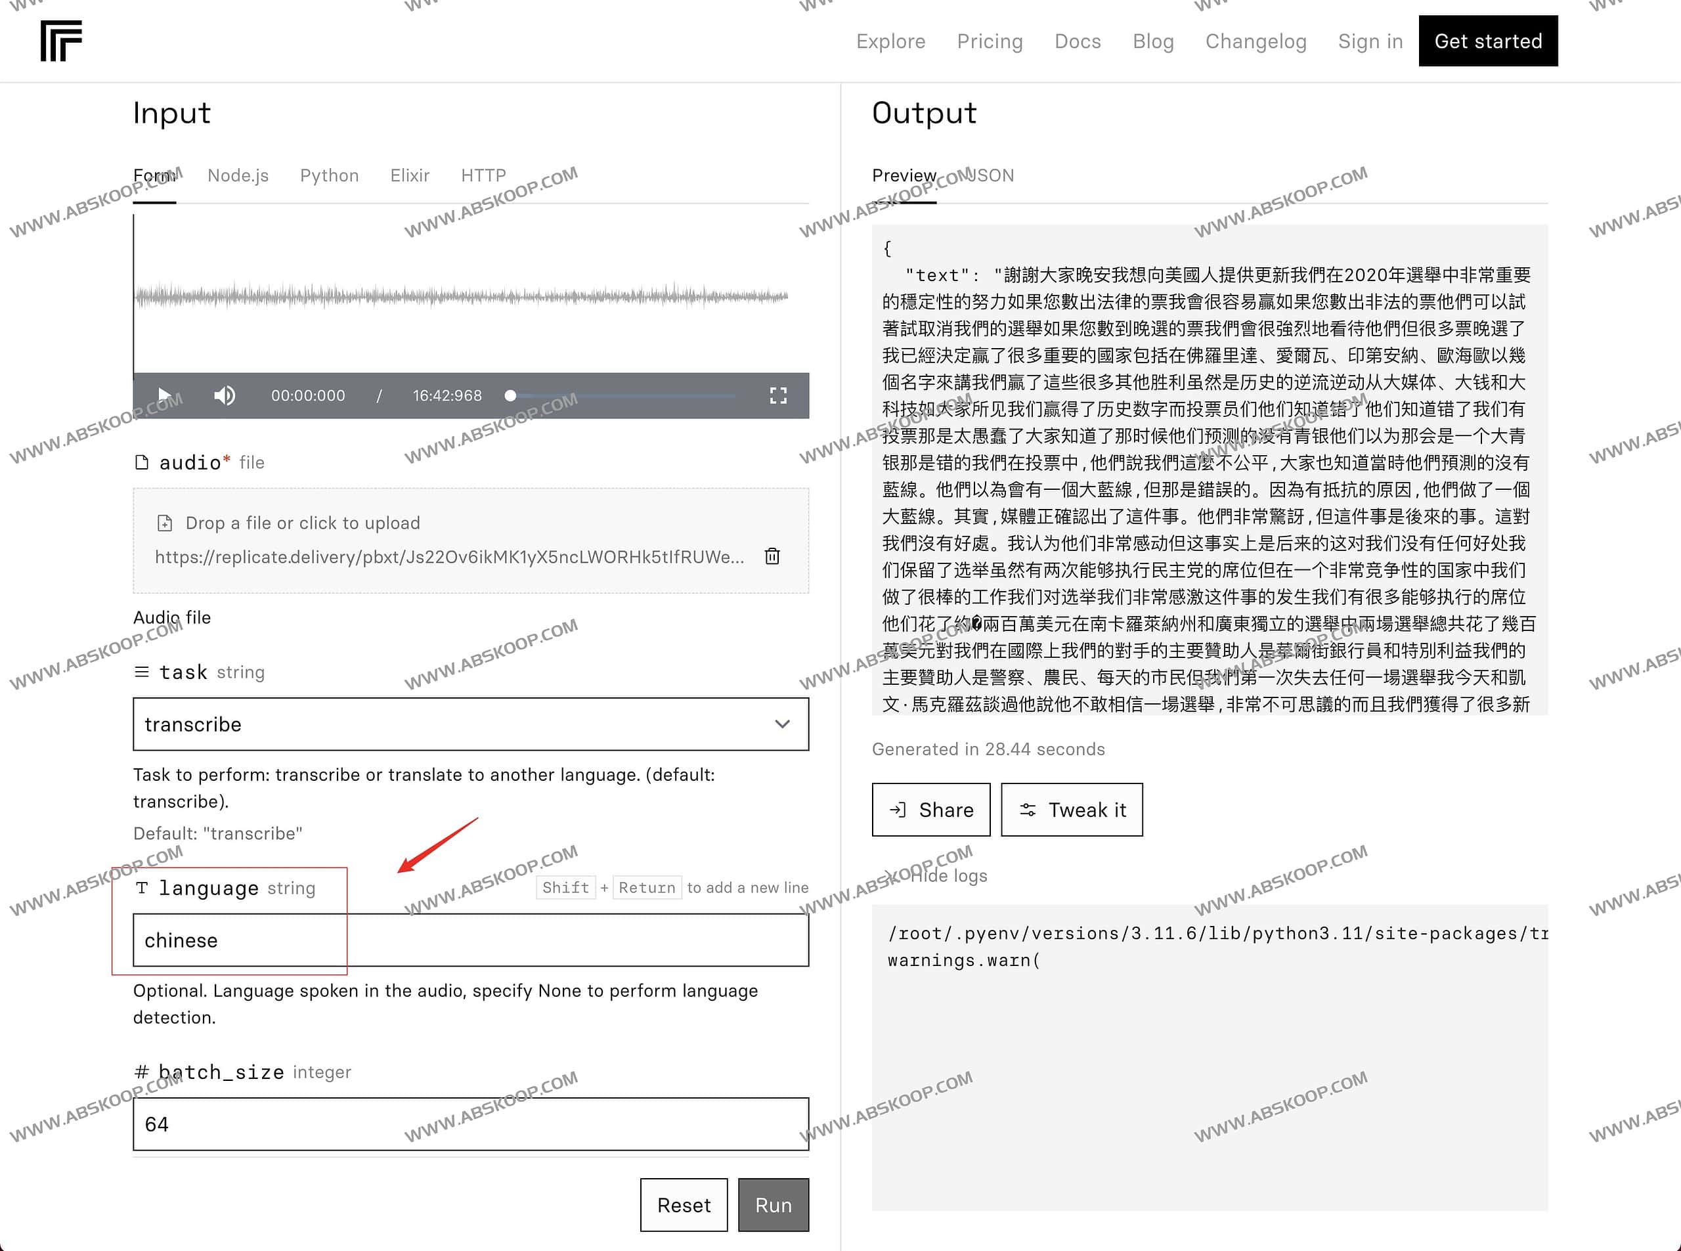Viewport: 1681px width, 1251px height.
Task: Open the task dropdown set to transcribe
Action: click(x=469, y=725)
